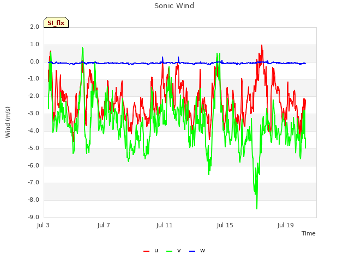
Task: Click the 1.0 y-axis value
Action: tap(34, 45)
